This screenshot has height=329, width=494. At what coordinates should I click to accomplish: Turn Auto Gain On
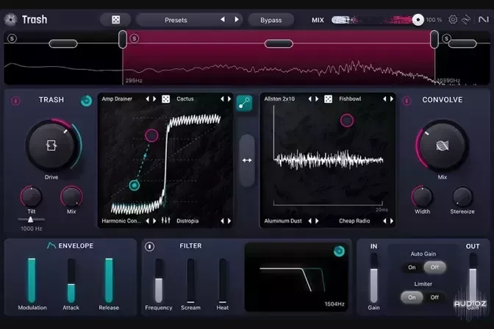click(x=412, y=267)
